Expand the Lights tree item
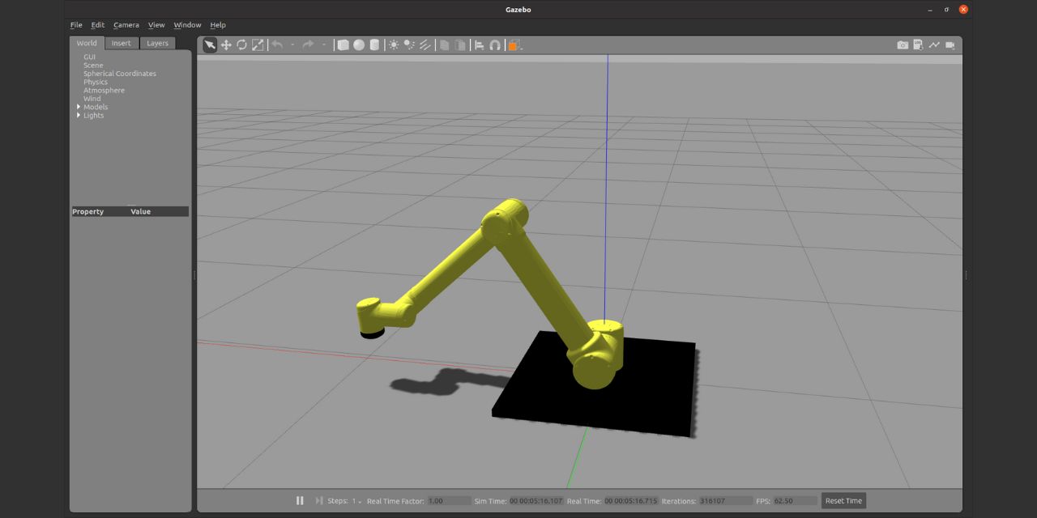The width and height of the screenshot is (1037, 518). (x=79, y=115)
